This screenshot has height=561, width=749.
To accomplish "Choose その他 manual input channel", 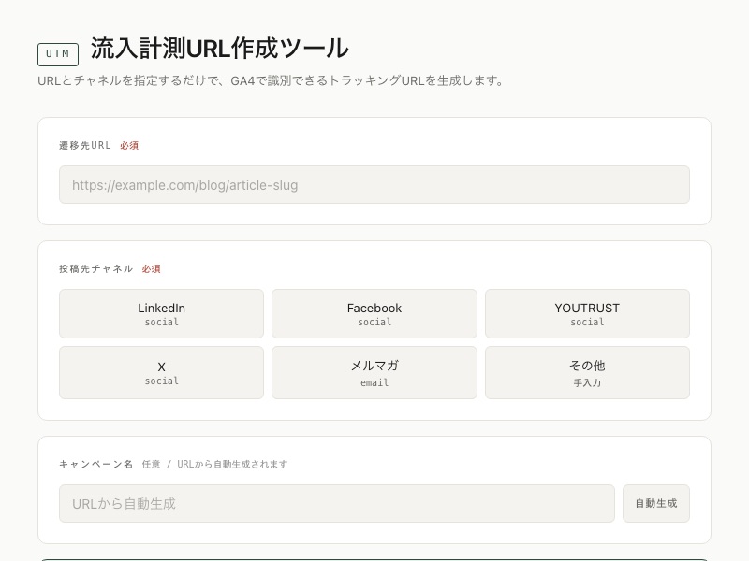I will click(x=587, y=372).
